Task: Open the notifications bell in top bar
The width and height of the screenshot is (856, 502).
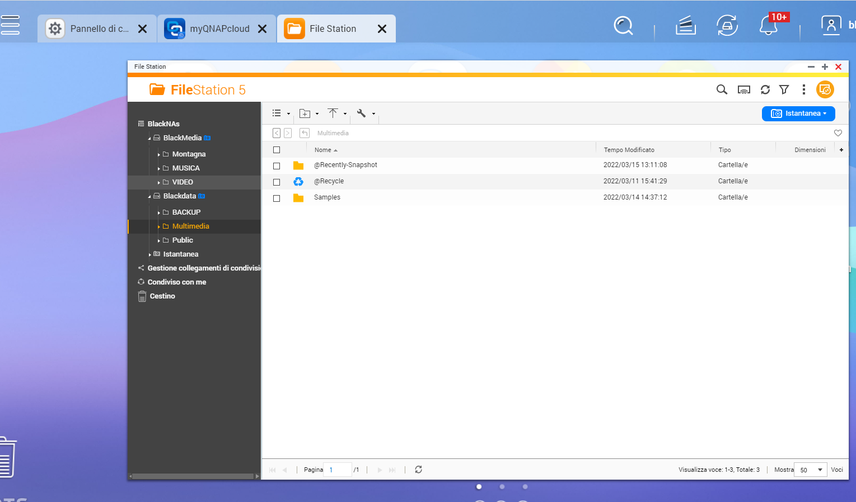Action: tap(769, 26)
